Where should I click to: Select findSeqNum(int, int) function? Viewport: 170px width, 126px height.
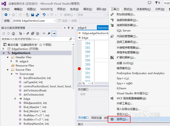pos(36,124)
